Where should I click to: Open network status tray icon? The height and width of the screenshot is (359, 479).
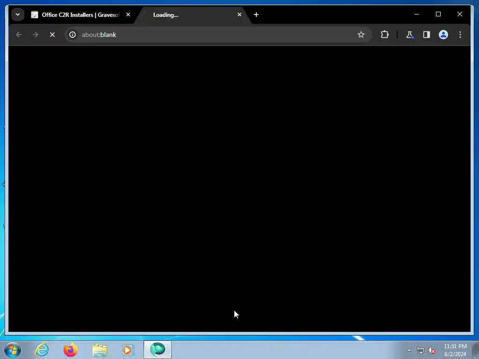click(421, 351)
